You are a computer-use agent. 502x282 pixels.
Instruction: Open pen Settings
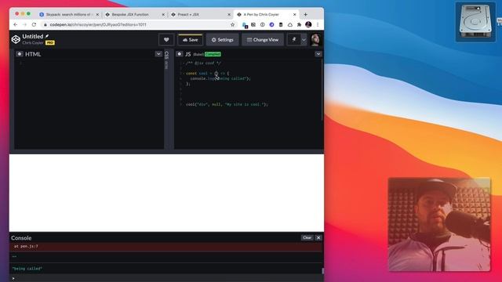point(222,40)
